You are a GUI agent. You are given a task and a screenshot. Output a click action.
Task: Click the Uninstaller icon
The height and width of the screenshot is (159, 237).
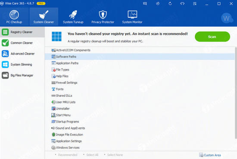[53, 109]
